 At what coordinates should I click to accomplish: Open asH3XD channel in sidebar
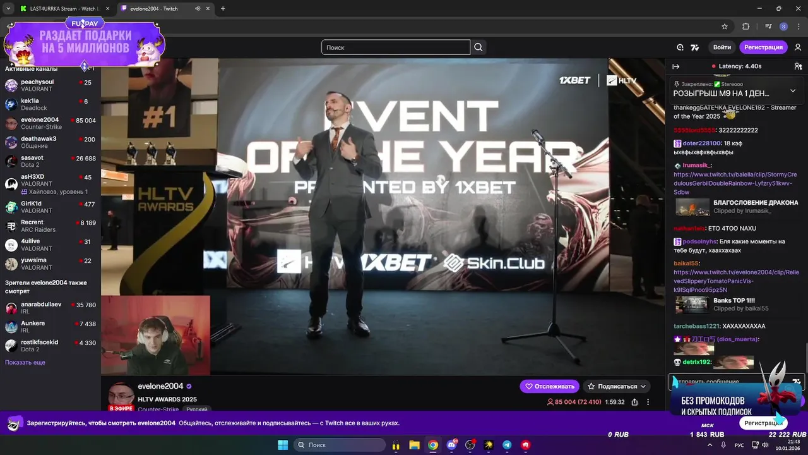click(x=50, y=184)
